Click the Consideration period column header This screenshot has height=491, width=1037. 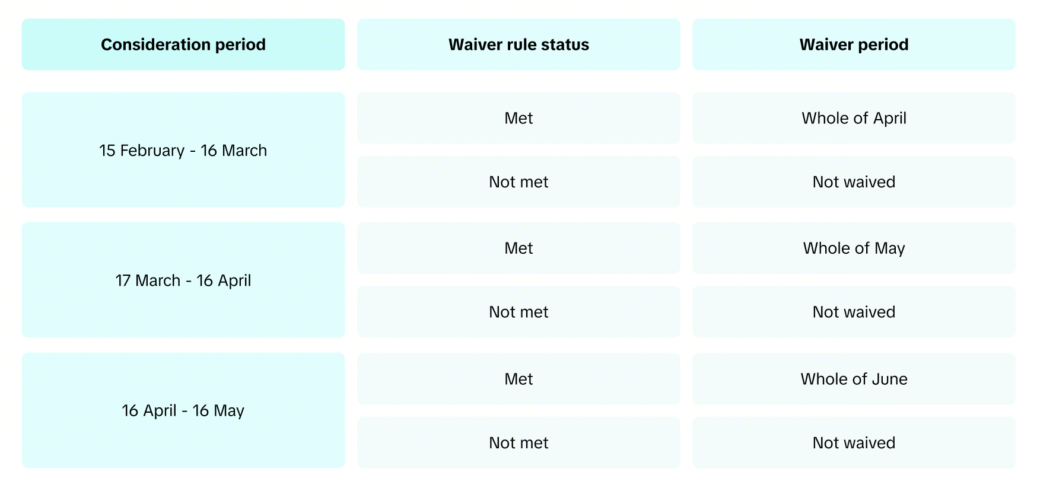pos(183,44)
